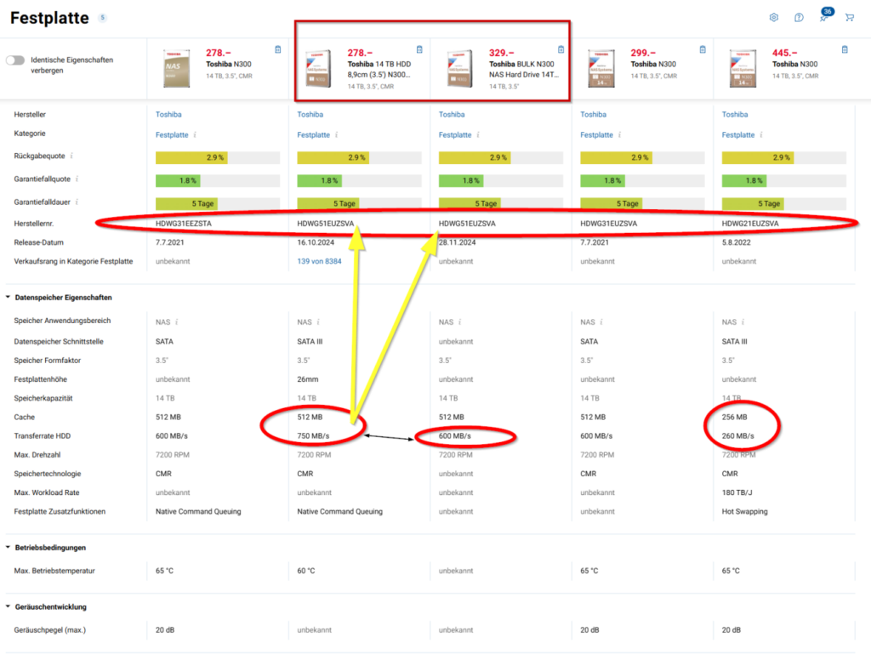Open the settings gear in the header
The height and width of the screenshot is (654, 871).
point(774,18)
